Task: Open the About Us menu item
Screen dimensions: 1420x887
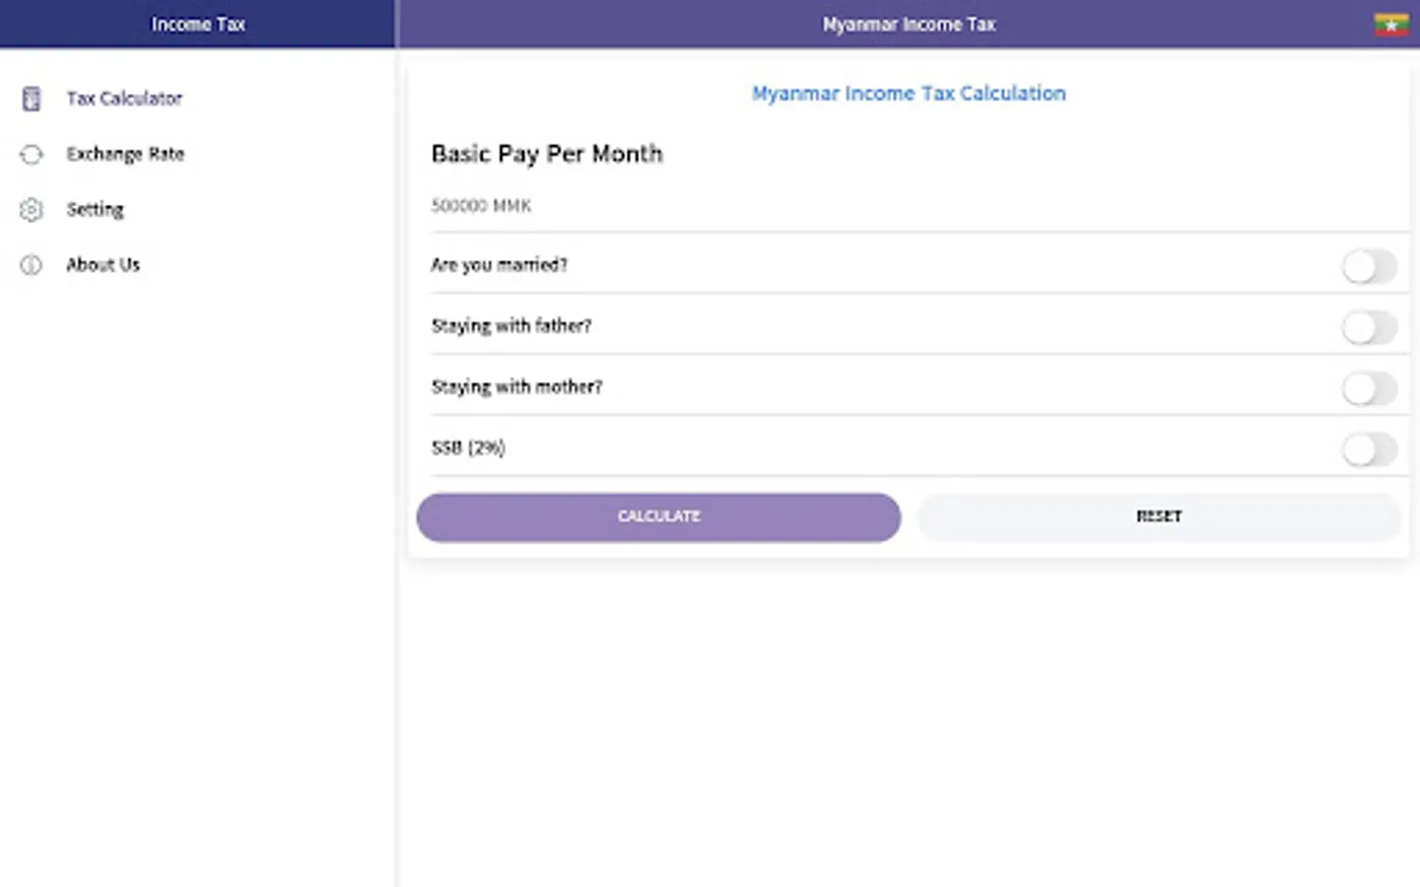Action: tap(103, 264)
